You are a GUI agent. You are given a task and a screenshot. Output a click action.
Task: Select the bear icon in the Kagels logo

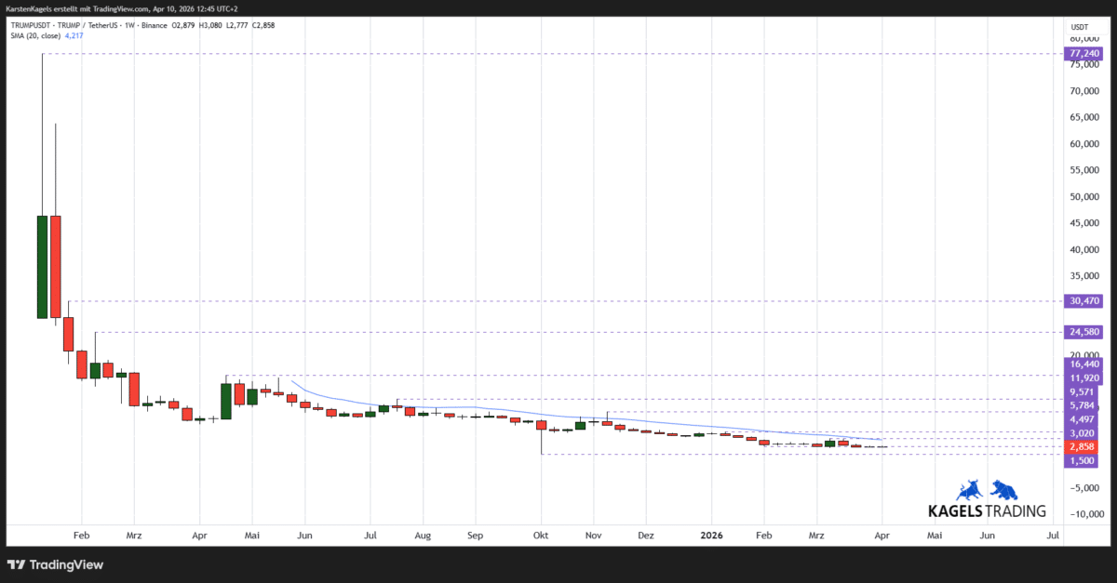coord(1006,488)
